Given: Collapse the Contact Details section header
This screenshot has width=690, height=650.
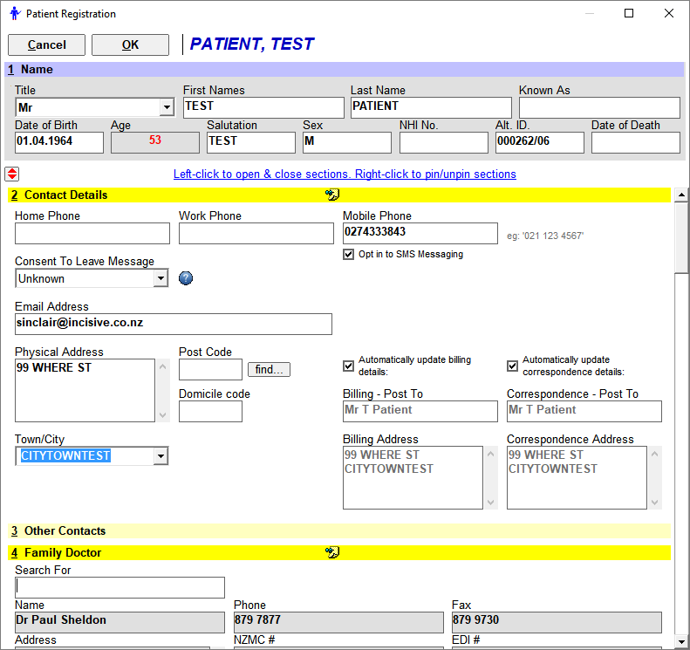Looking at the screenshot, I should 338,195.
